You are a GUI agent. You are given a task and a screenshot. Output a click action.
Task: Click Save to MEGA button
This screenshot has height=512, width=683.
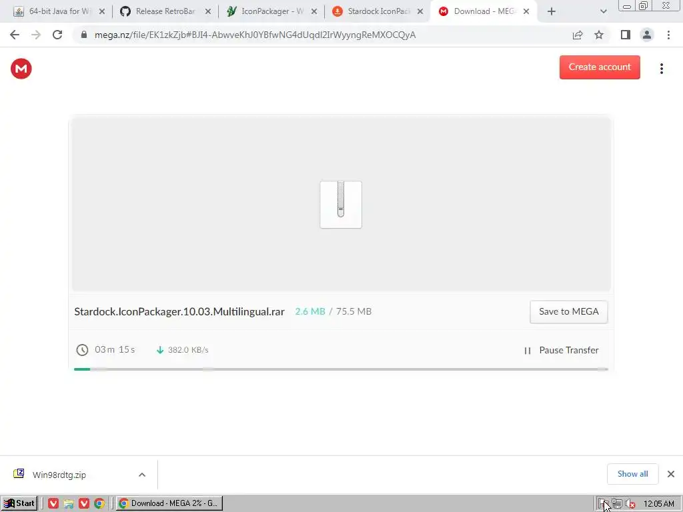point(568,312)
